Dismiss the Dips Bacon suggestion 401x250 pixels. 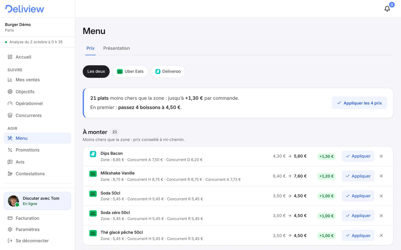tap(381, 156)
